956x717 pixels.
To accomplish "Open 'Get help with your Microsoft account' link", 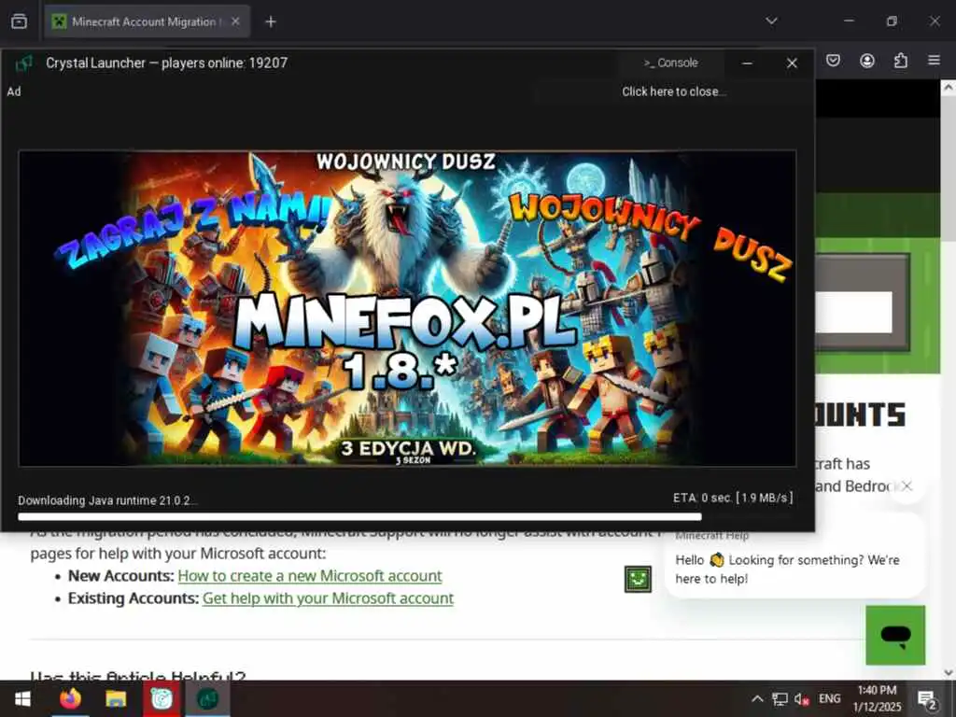I will point(328,598).
